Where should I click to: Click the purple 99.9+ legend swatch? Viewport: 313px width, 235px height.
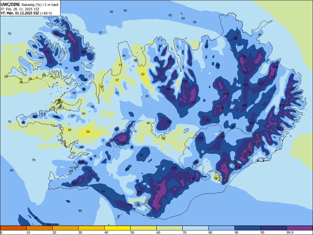(x=300, y=228)
